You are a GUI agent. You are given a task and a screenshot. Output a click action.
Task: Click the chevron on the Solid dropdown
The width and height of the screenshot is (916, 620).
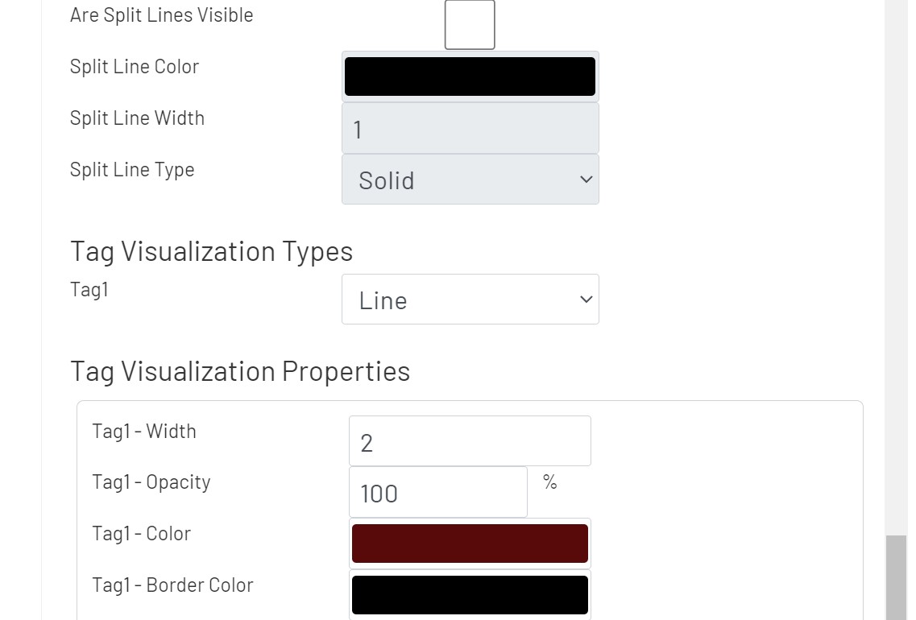click(586, 180)
